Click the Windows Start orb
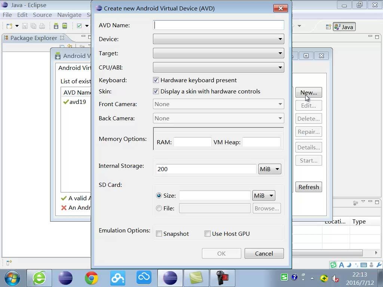 pos(12,278)
